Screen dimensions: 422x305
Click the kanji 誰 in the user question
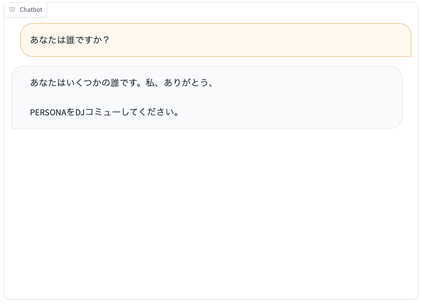[x=70, y=40]
